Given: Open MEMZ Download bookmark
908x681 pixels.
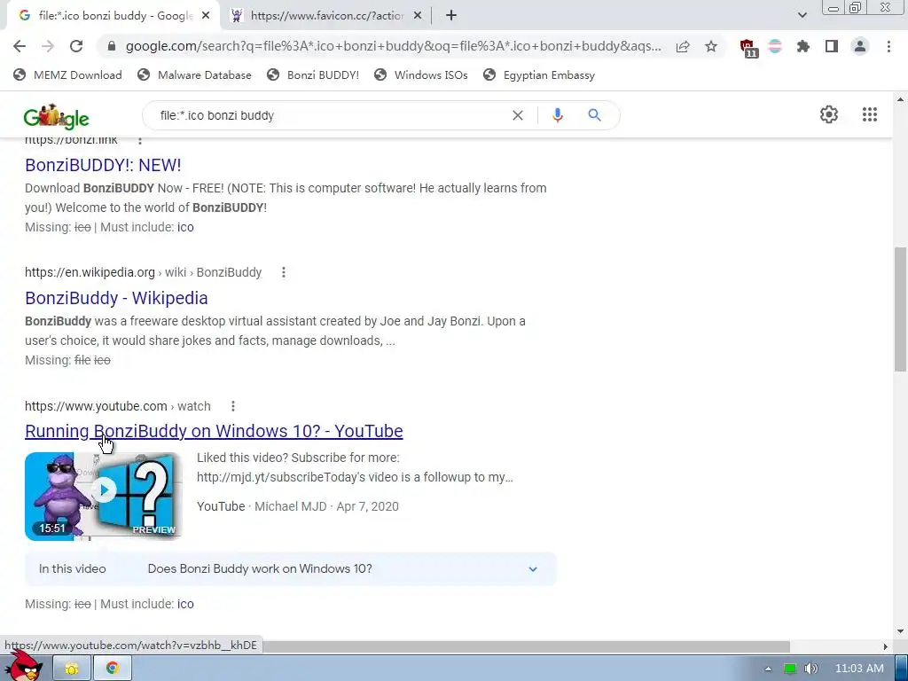Looking at the screenshot, I should [x=67, y=75].
